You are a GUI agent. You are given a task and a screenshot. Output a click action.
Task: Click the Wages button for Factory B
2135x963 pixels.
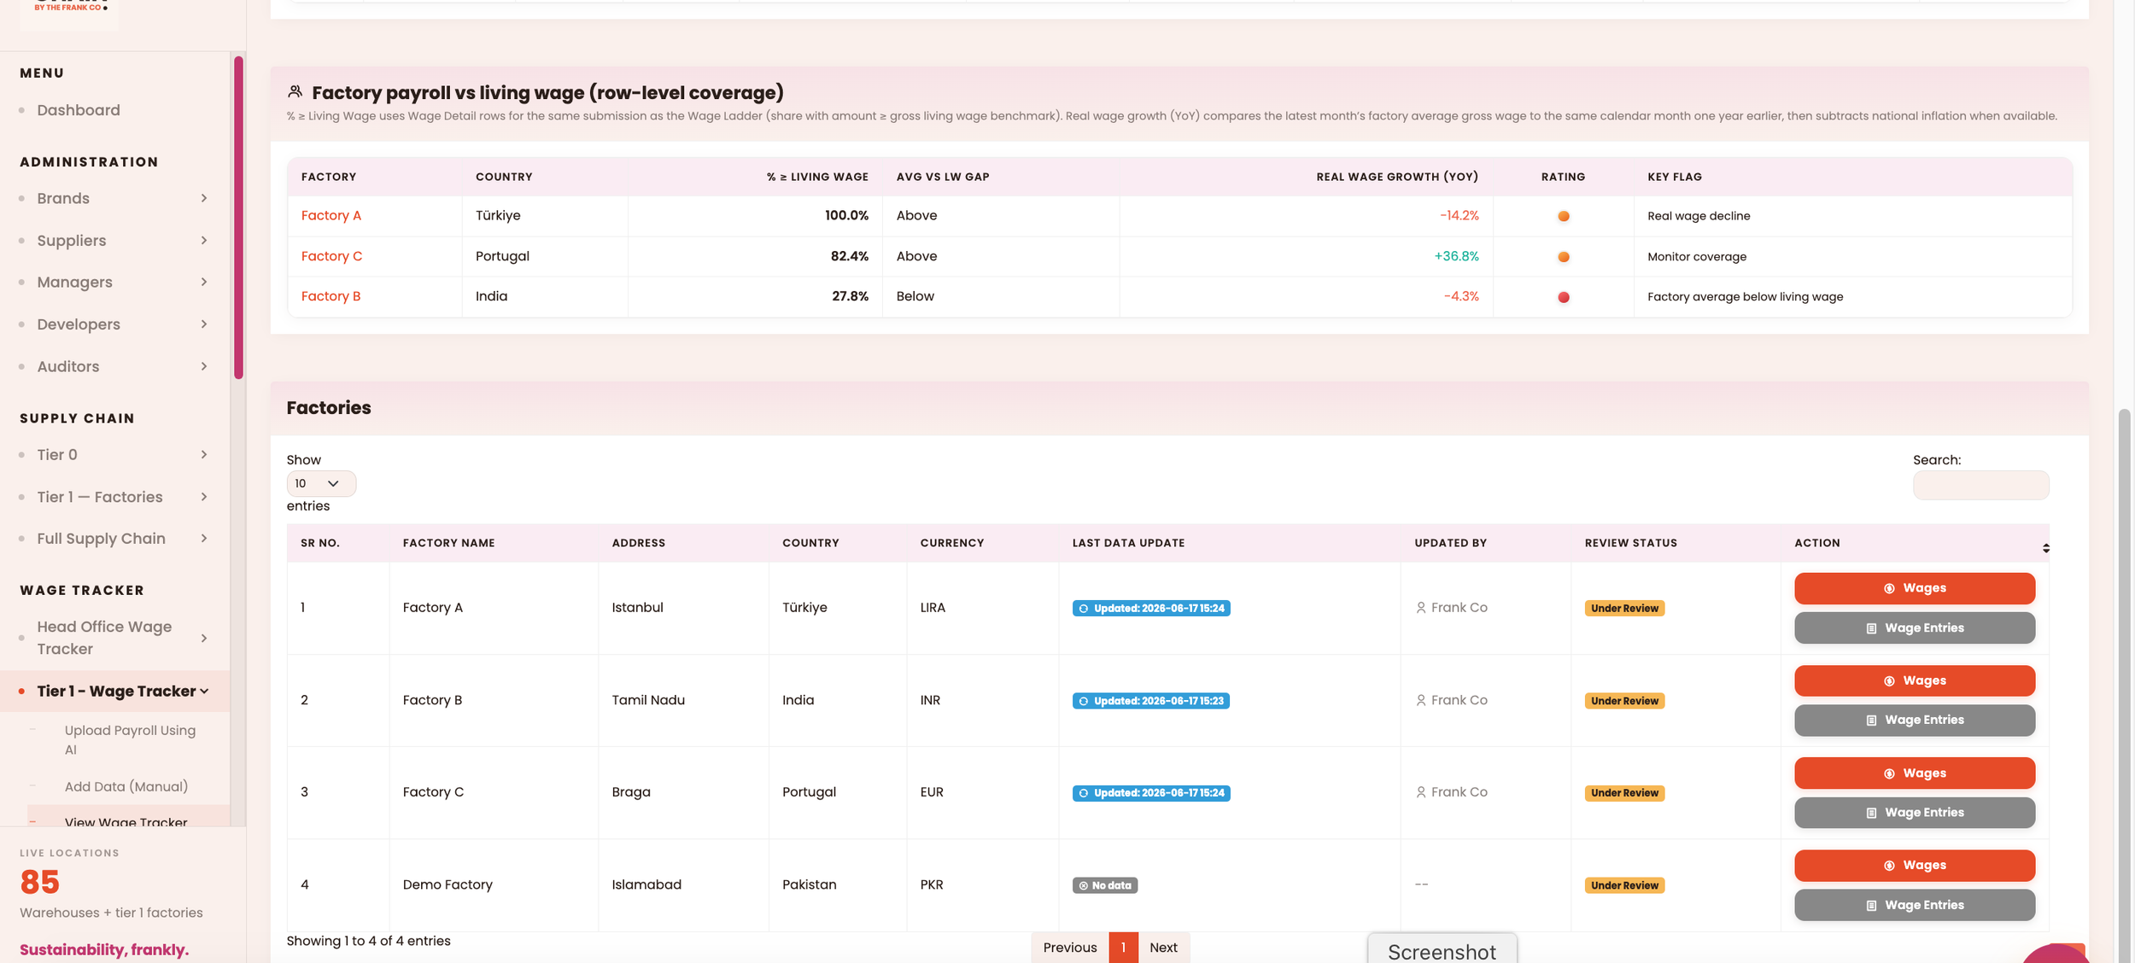1915,681
